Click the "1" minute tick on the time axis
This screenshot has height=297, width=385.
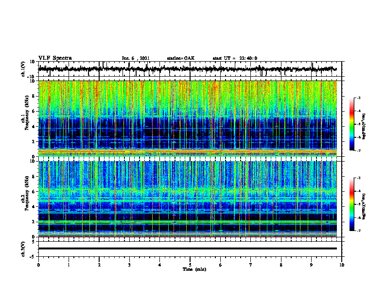point(69,265)
